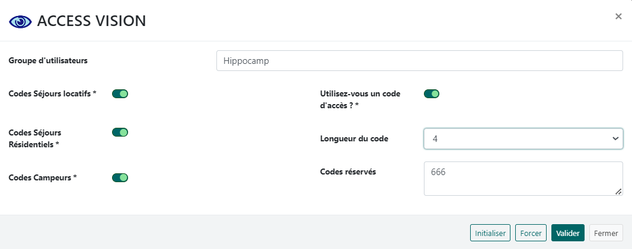
Task: Toggle the Codes Séjours locatifs switch
Action: tap(120, 93)
